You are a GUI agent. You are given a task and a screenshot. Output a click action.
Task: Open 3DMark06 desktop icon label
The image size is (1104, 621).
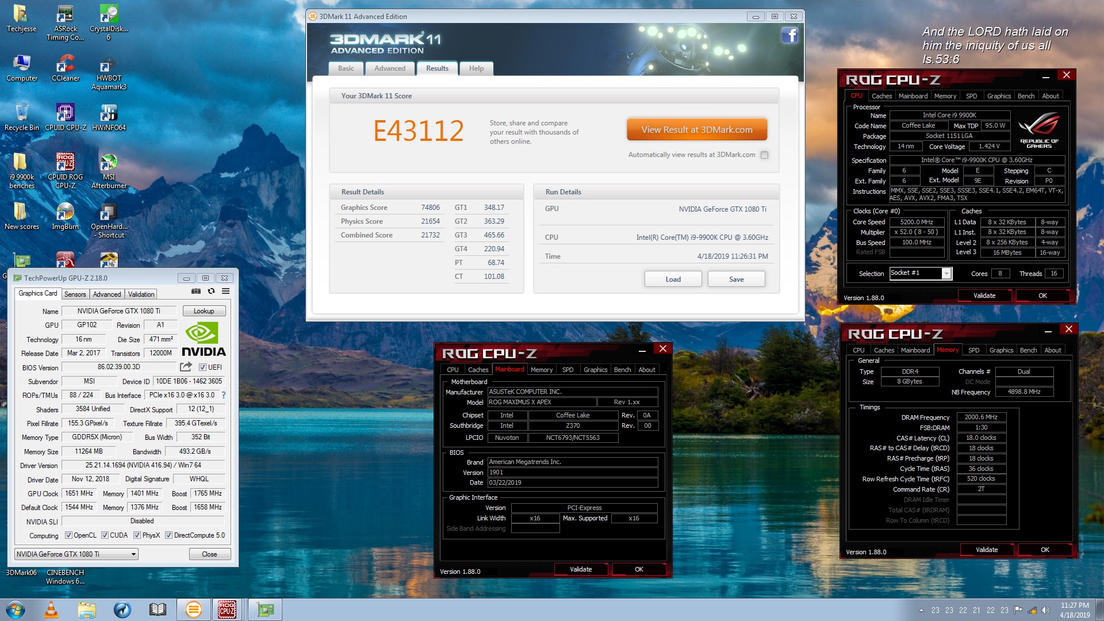pyautogui.click(x=21, y=573)
